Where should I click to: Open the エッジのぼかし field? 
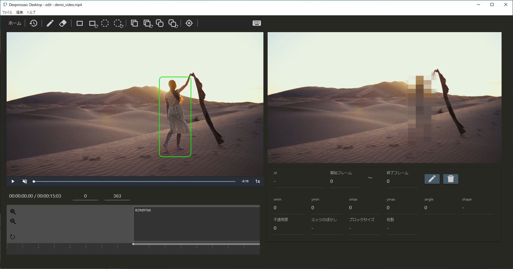[x=327, y=228]
